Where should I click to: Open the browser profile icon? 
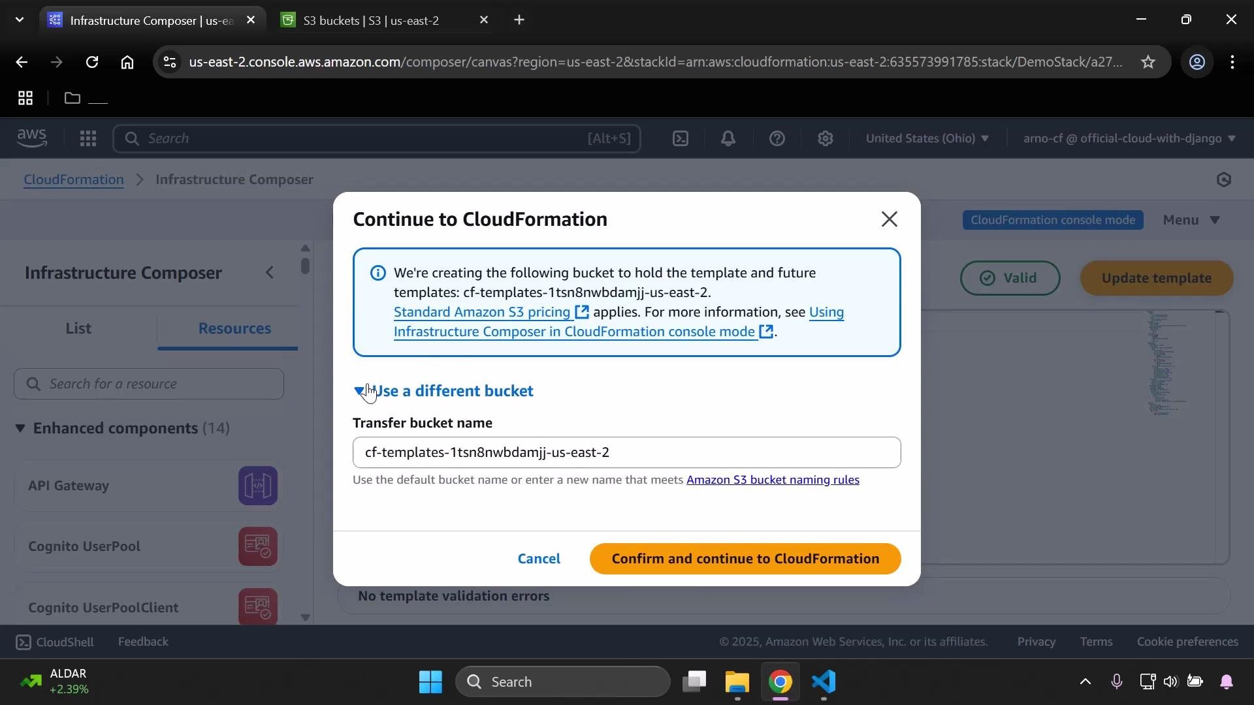pos(1197,62)
